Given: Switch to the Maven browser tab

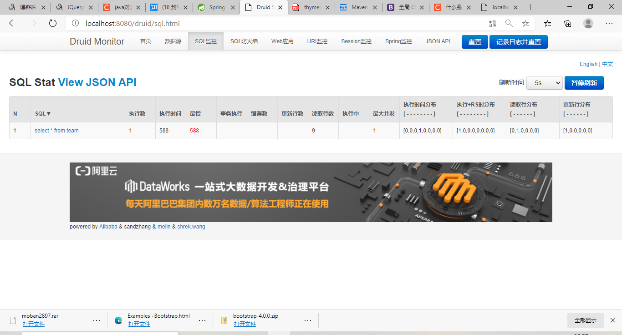Looking at the screenshot, I should point(358,7).
